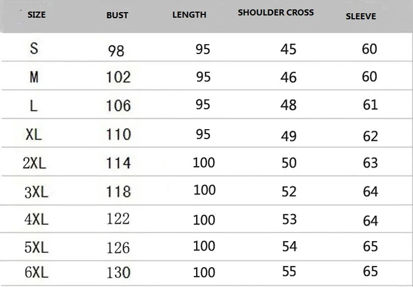Click bust value 98 for size S

click(x=116, y=51)
